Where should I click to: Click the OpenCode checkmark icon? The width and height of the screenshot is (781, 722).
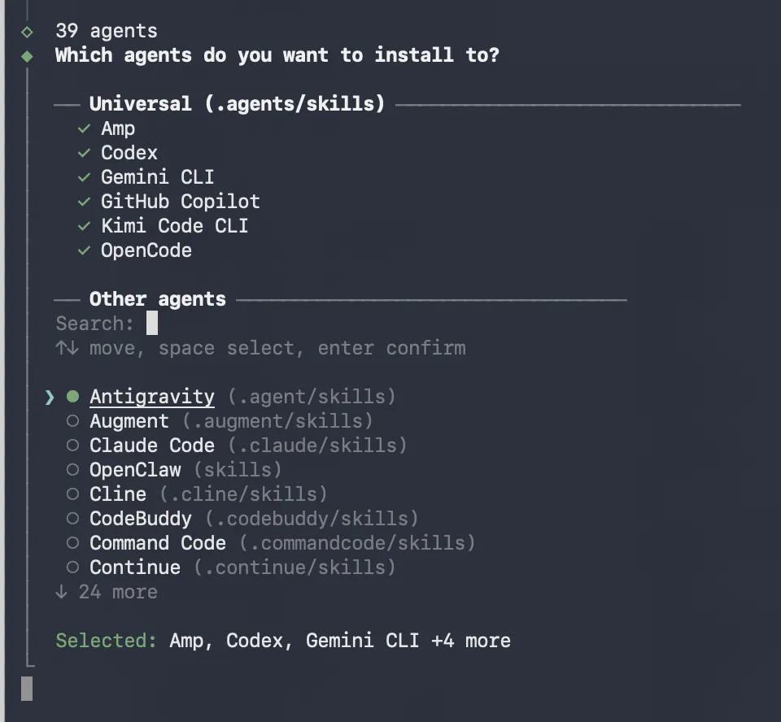coord(83,250)
